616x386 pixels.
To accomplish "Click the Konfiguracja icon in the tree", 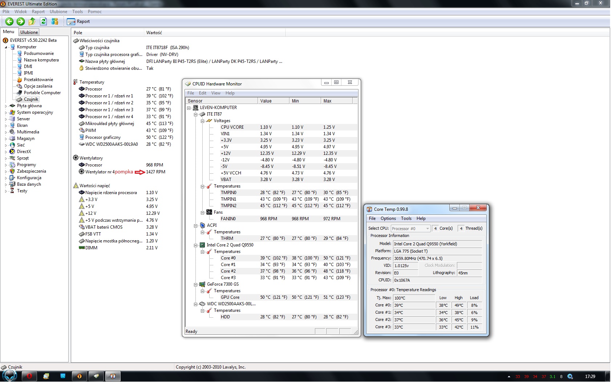I will click(12, 178).
